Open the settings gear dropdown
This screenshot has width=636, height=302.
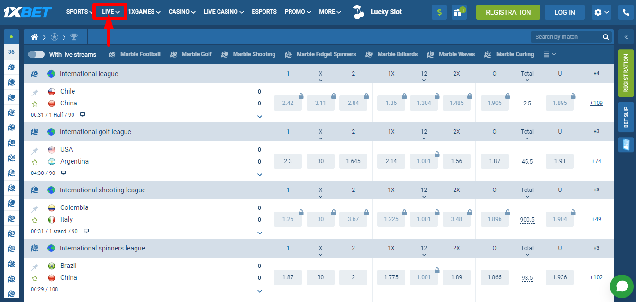click(x=601, y=12)
